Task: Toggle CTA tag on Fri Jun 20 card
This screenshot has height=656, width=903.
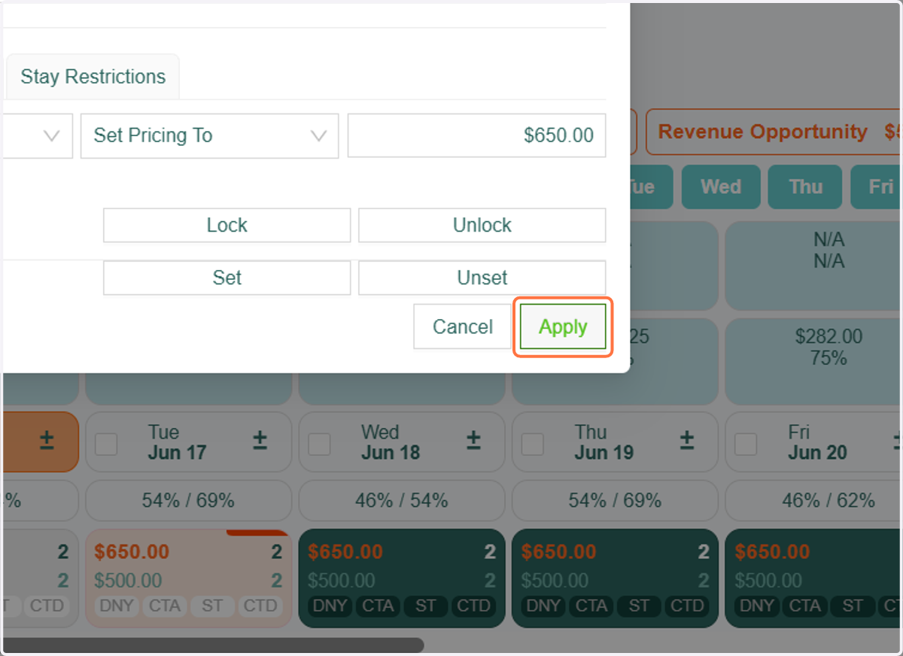Action: (804, 606)
